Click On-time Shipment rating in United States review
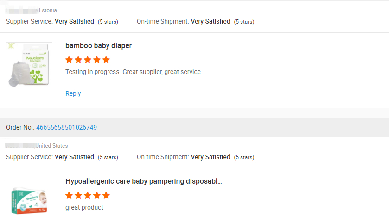The image size is (389, 217). (210, 157)
